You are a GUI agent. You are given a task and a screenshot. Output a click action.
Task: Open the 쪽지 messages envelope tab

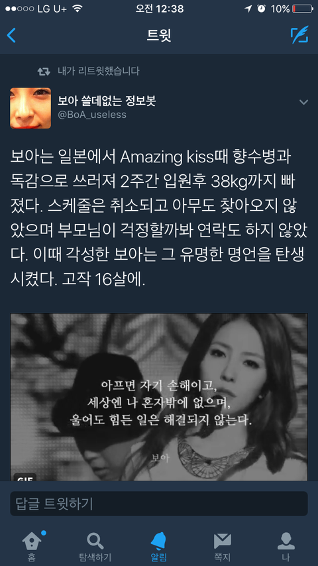223,545
